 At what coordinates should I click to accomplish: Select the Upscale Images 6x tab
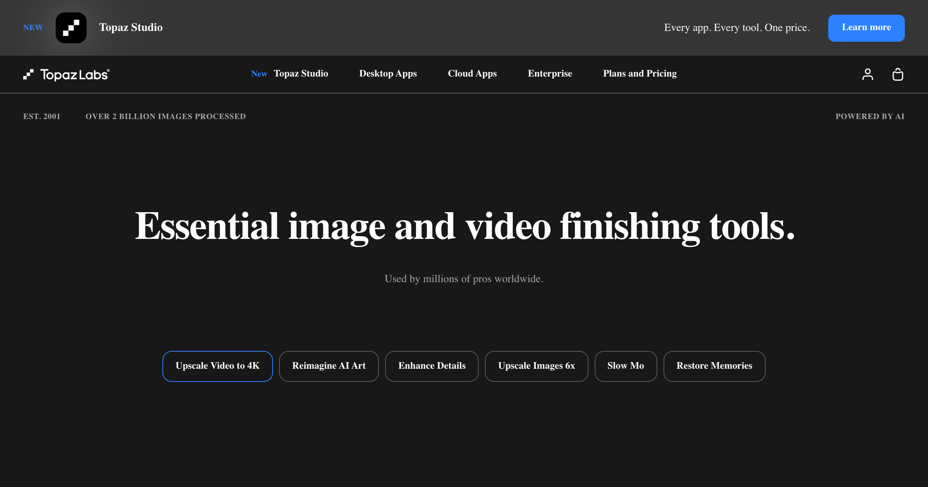coord(537,366)
